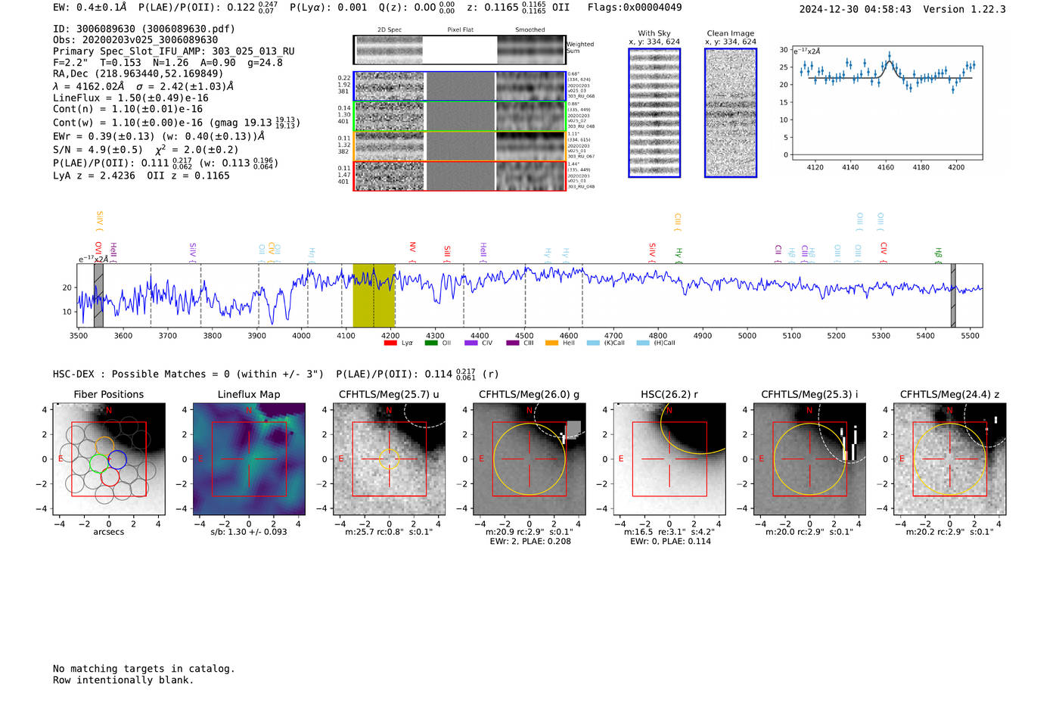Click the yellow aperture circle in the g-band image
Image resolution: width=1059 pixels, height=721 pixels.
pos(529,459)
